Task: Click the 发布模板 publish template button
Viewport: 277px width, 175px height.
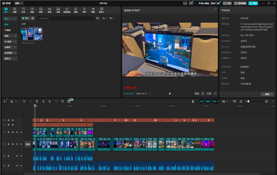Action: [x=240, y=3]
